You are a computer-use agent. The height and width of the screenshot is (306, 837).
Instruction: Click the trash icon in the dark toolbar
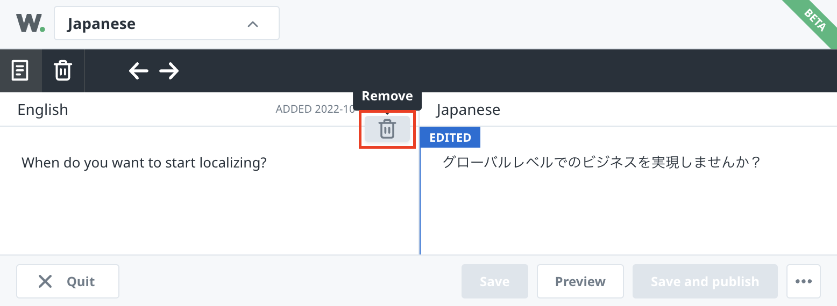[x=63, y=70]
